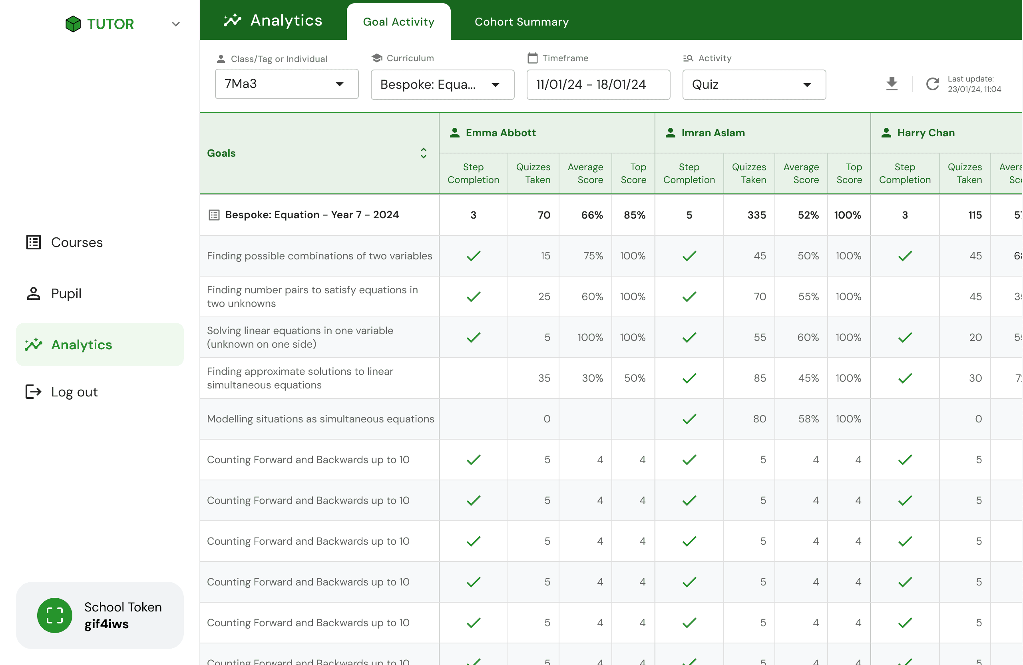Click Emma Abbott's person icon
The image size is (1023, 665).
pyautogui.click(x=454, y=133)
